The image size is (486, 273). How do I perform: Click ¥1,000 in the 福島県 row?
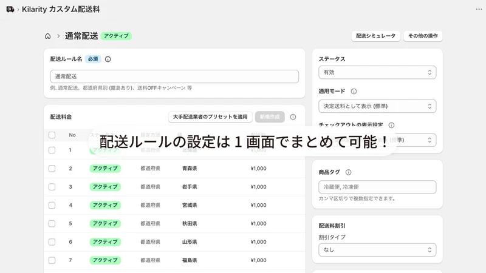point(259,260)
